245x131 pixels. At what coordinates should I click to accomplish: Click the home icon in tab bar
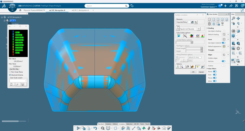(x=20, y=10)
